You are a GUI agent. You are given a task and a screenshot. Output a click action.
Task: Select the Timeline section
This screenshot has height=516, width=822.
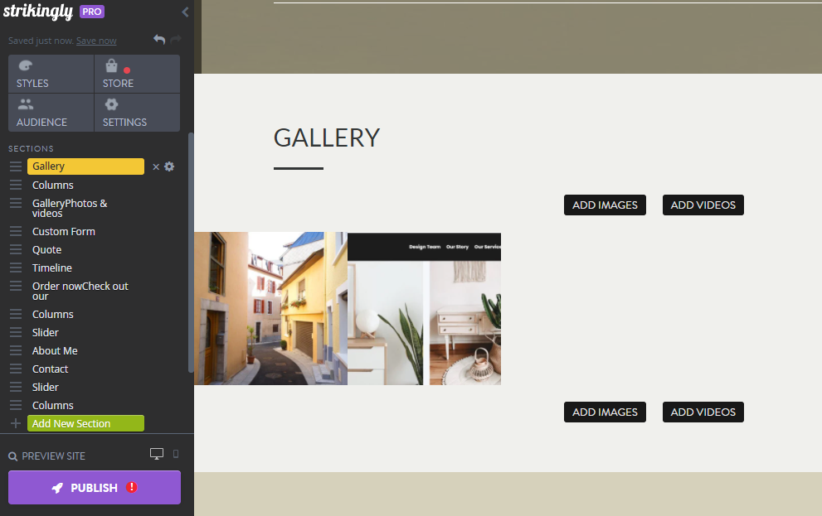(51, 268)
